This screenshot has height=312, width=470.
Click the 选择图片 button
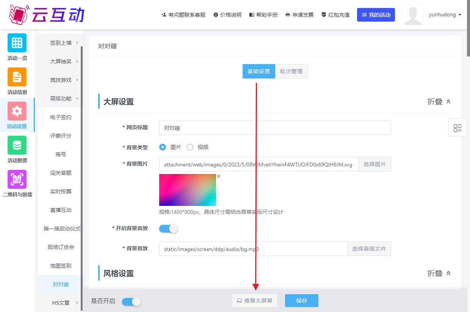coord(374,164)
